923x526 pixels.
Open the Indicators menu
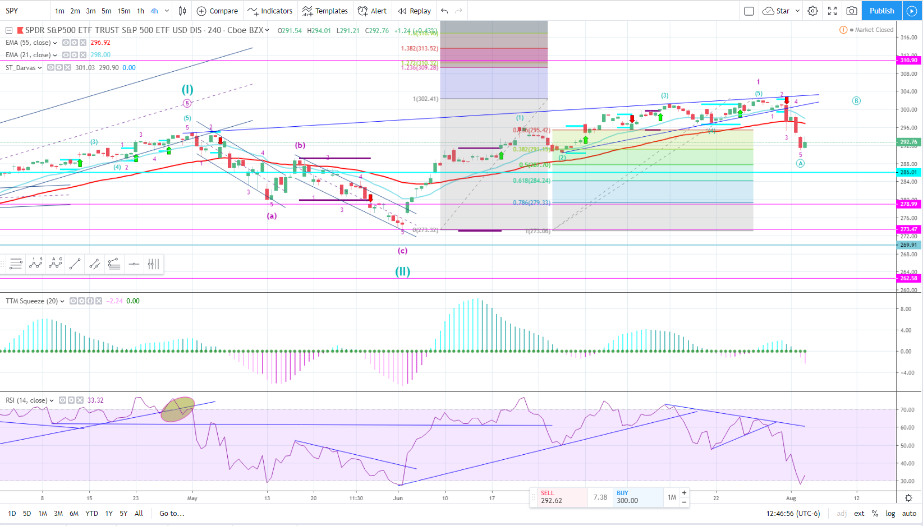pos(270,11)
